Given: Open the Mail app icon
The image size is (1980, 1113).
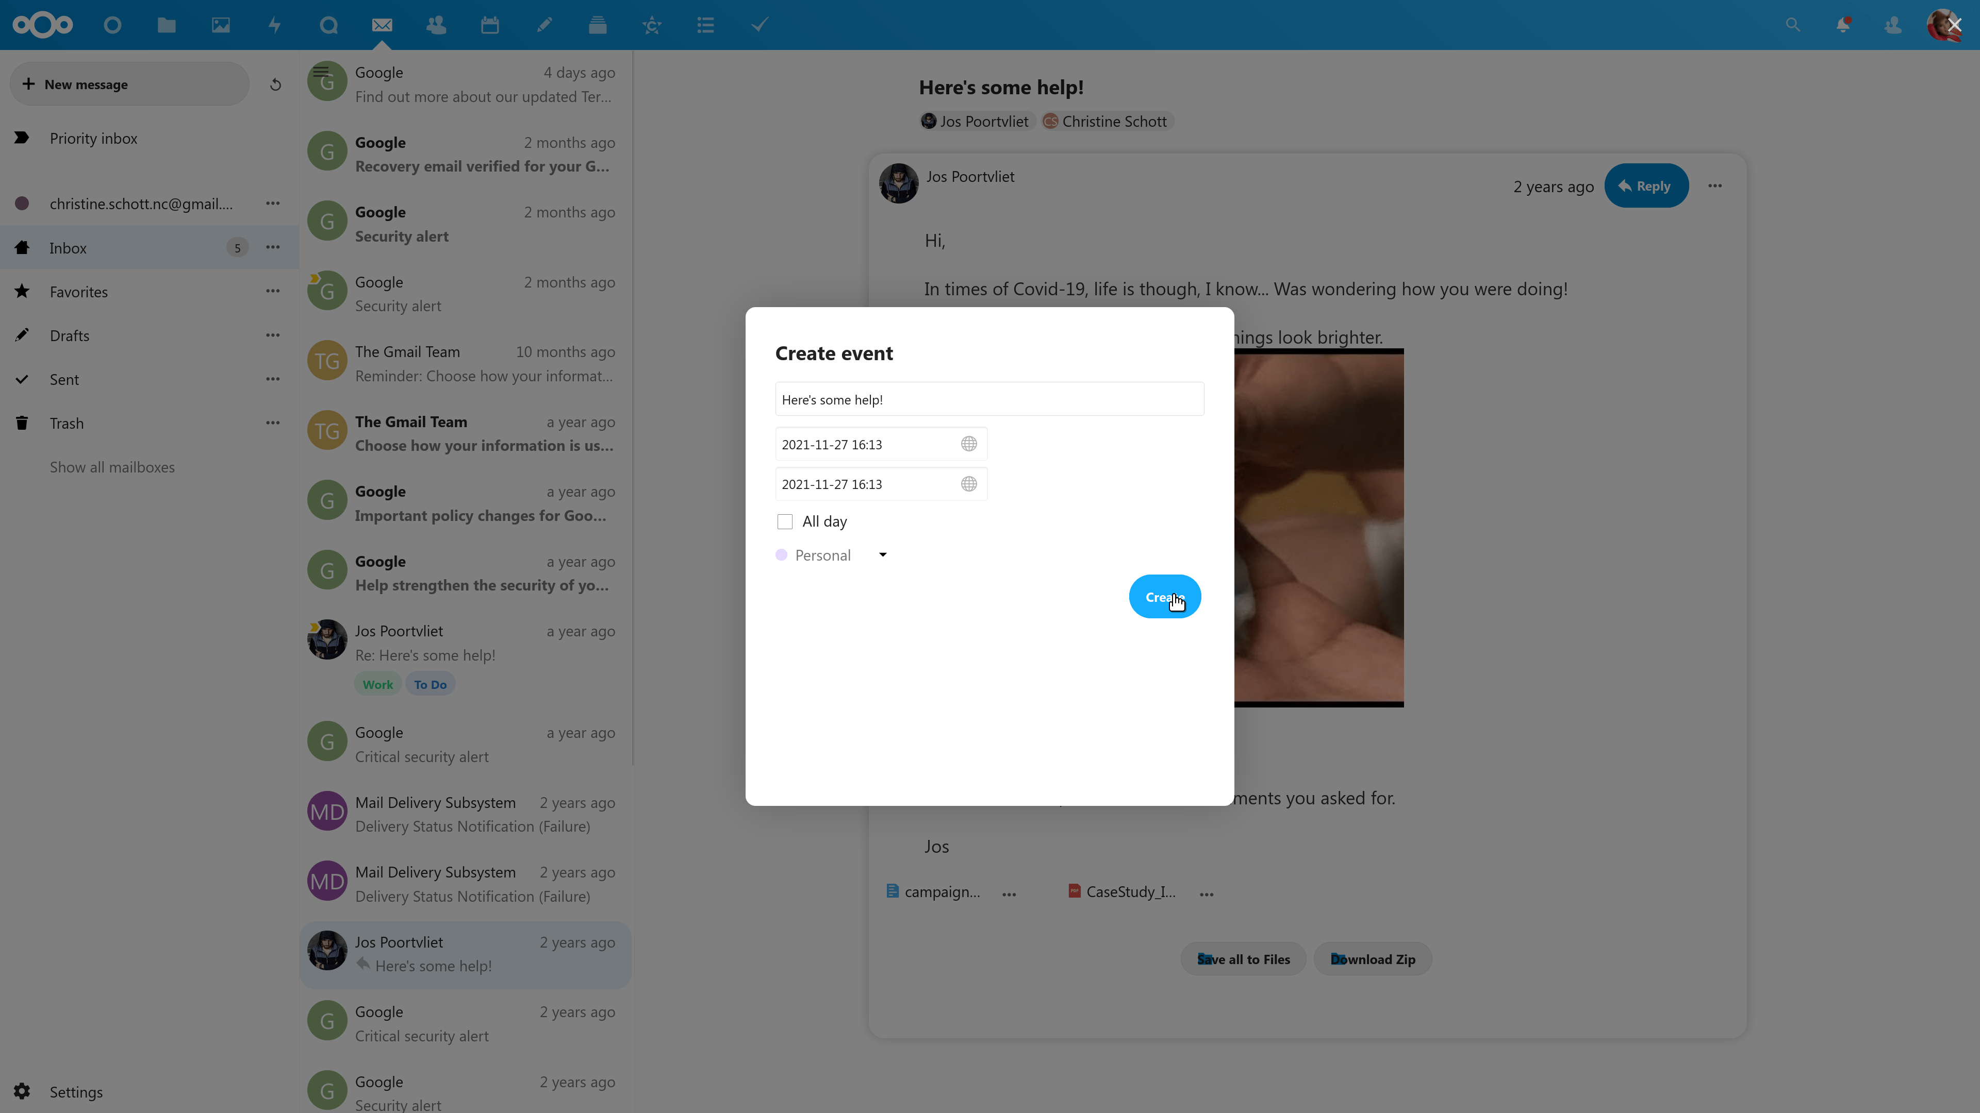Looking at the screenshot, I should [382, 25].
